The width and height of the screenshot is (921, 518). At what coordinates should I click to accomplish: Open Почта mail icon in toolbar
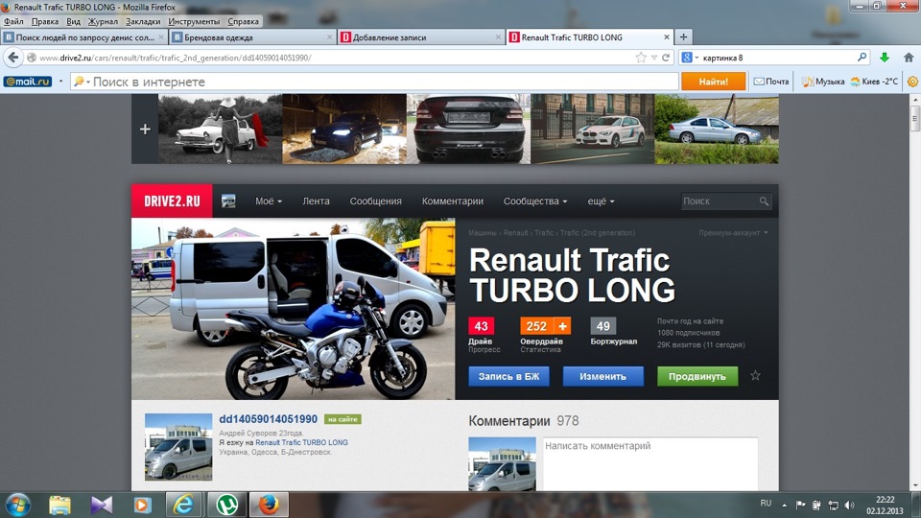[x=771, y=82]
